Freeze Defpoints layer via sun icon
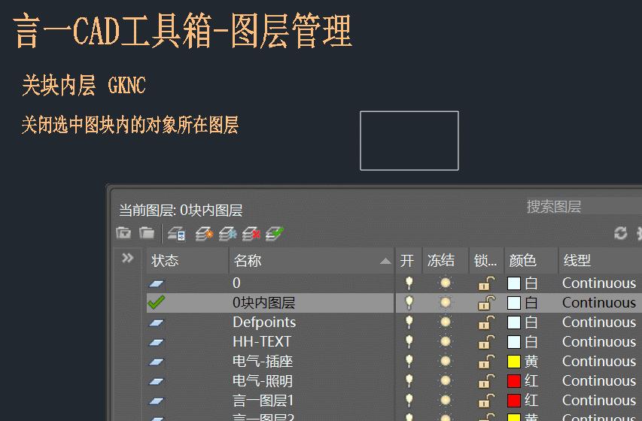Image resolution: width=642 pixels, height=421 pixels. click(446, 322)
